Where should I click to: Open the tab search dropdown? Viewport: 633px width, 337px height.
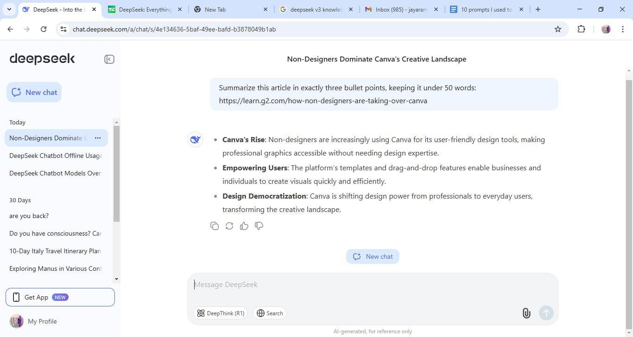9,9
